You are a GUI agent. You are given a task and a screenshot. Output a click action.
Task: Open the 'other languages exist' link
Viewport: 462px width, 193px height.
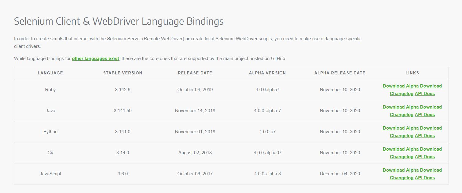tap(95, 59)
